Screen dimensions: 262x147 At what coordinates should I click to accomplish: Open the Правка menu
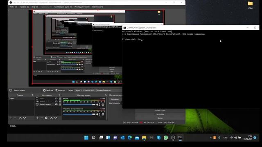coord(24,7)
